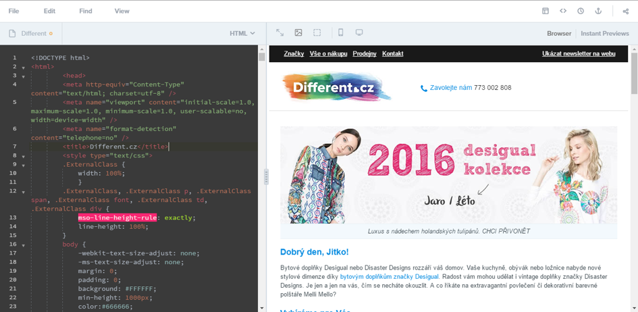638x312 pixels.
Task: Click the expand preview arrows icon
Action: (280, 32)
